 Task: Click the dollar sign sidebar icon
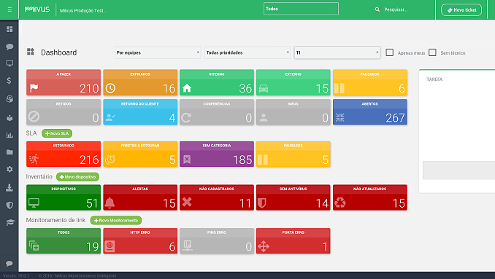pos(9,81)
